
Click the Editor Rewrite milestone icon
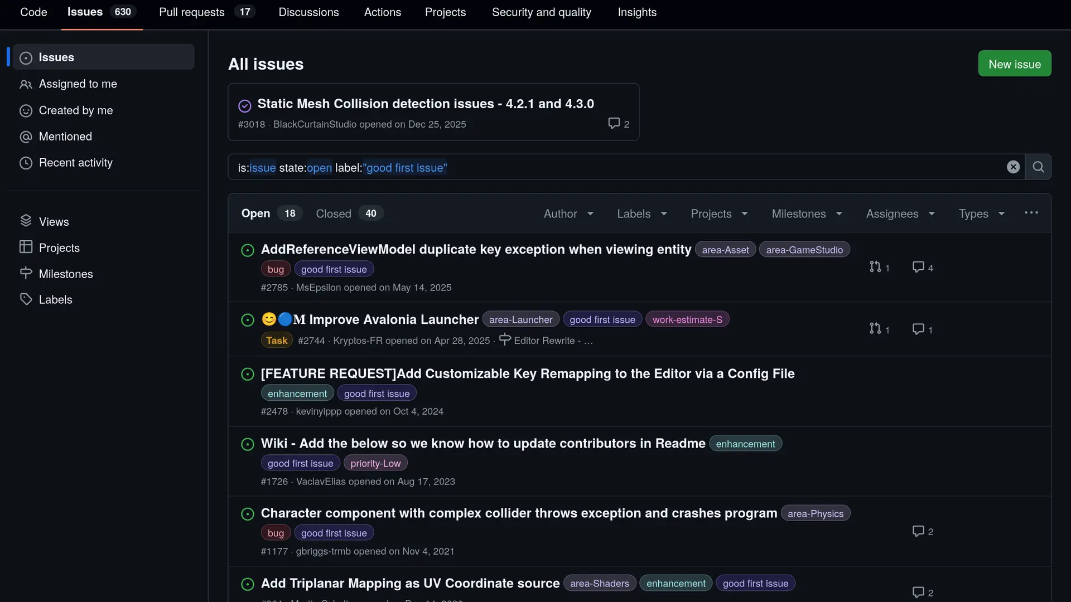(505, 339)
